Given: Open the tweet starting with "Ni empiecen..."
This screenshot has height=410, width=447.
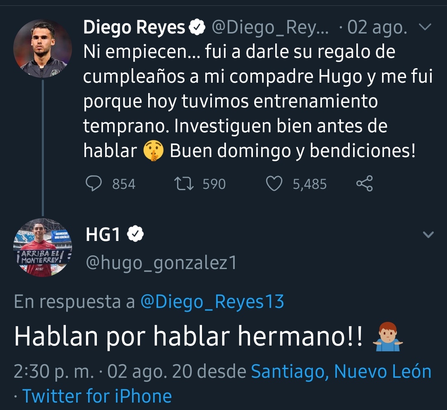Looking at the screenshot, I should tap(248, 101).
